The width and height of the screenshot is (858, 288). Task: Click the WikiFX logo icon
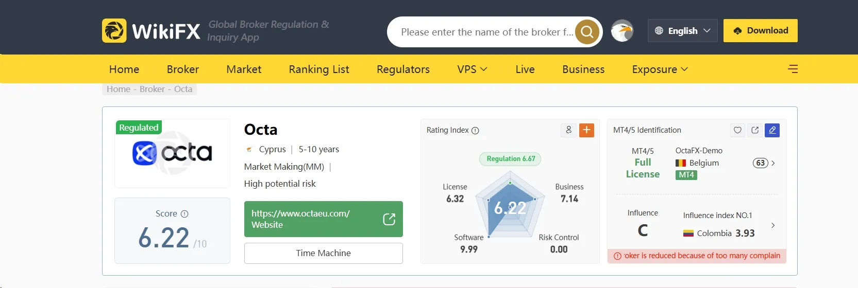114,30
